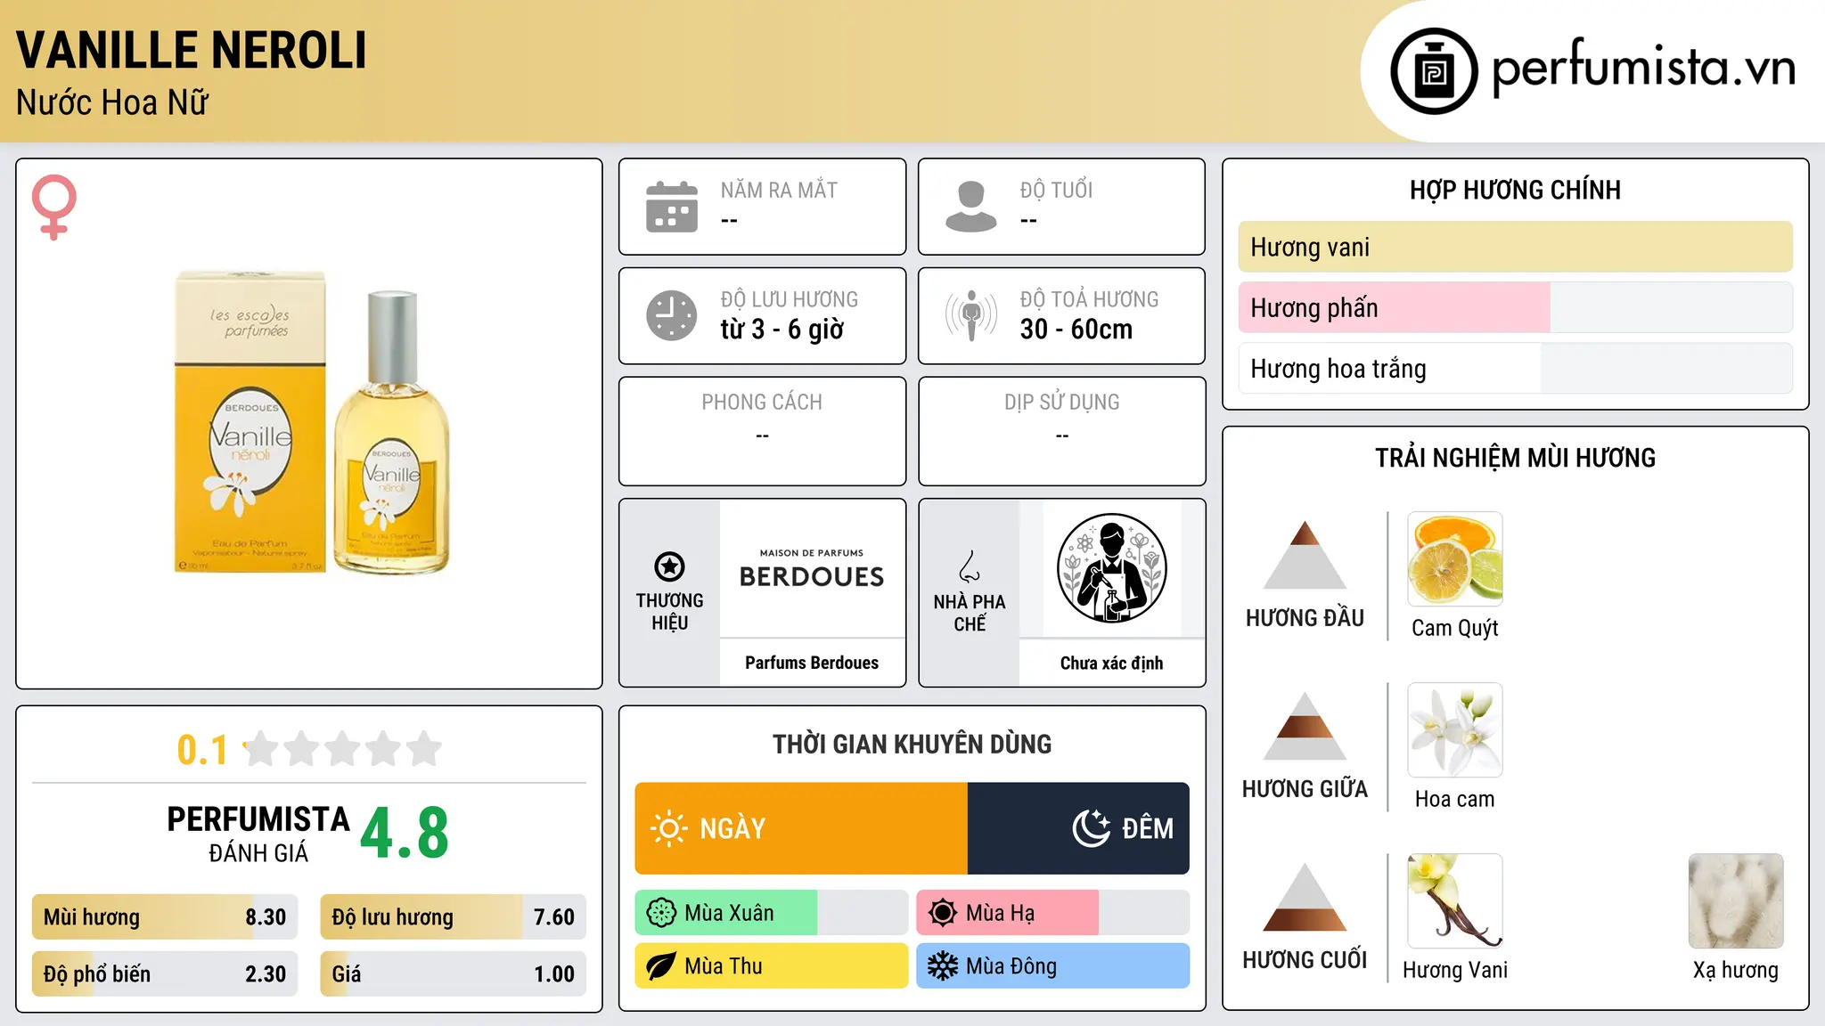Click the Parfums Berdoues brand name
The height and width of the screenshot is (1026, 1825).
tap(812, 663)
